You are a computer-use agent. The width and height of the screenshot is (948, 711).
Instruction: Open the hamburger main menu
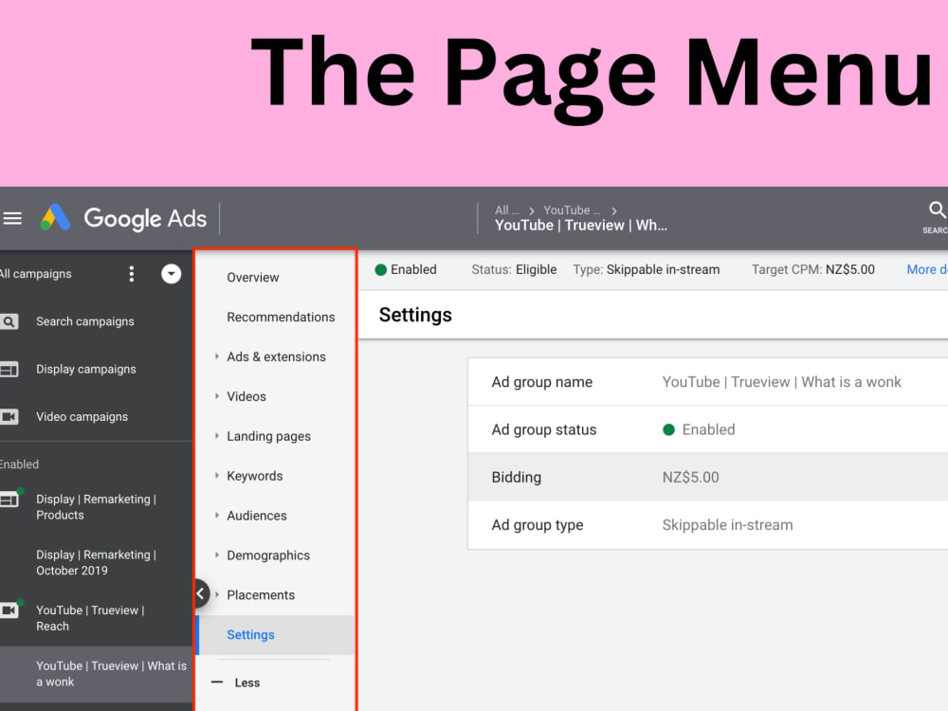pos(12,218)
